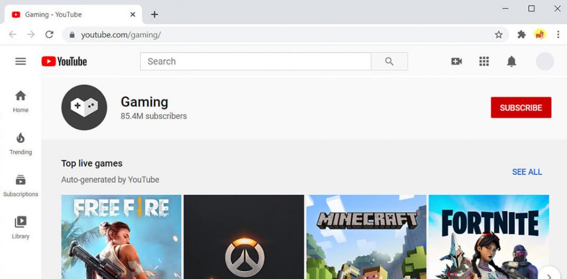Click the Gaming channel title
The width and height of the screenshot is (567, 279).
(x=145, y=102)
